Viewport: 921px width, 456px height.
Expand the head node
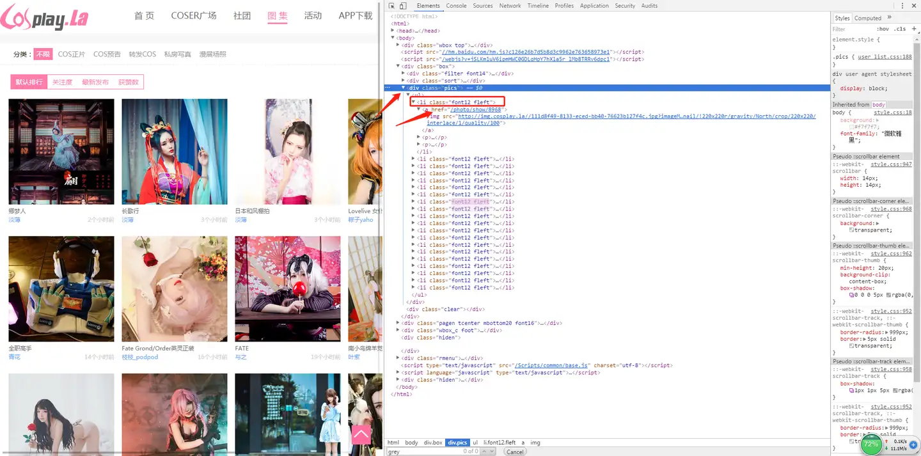pos(393,31)
